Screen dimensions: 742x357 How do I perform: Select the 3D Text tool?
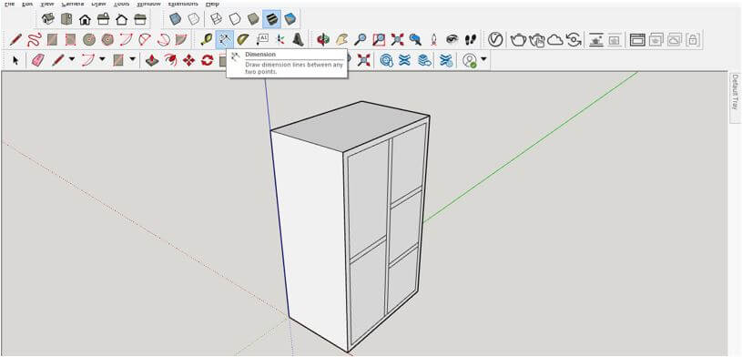pos(298,39)
